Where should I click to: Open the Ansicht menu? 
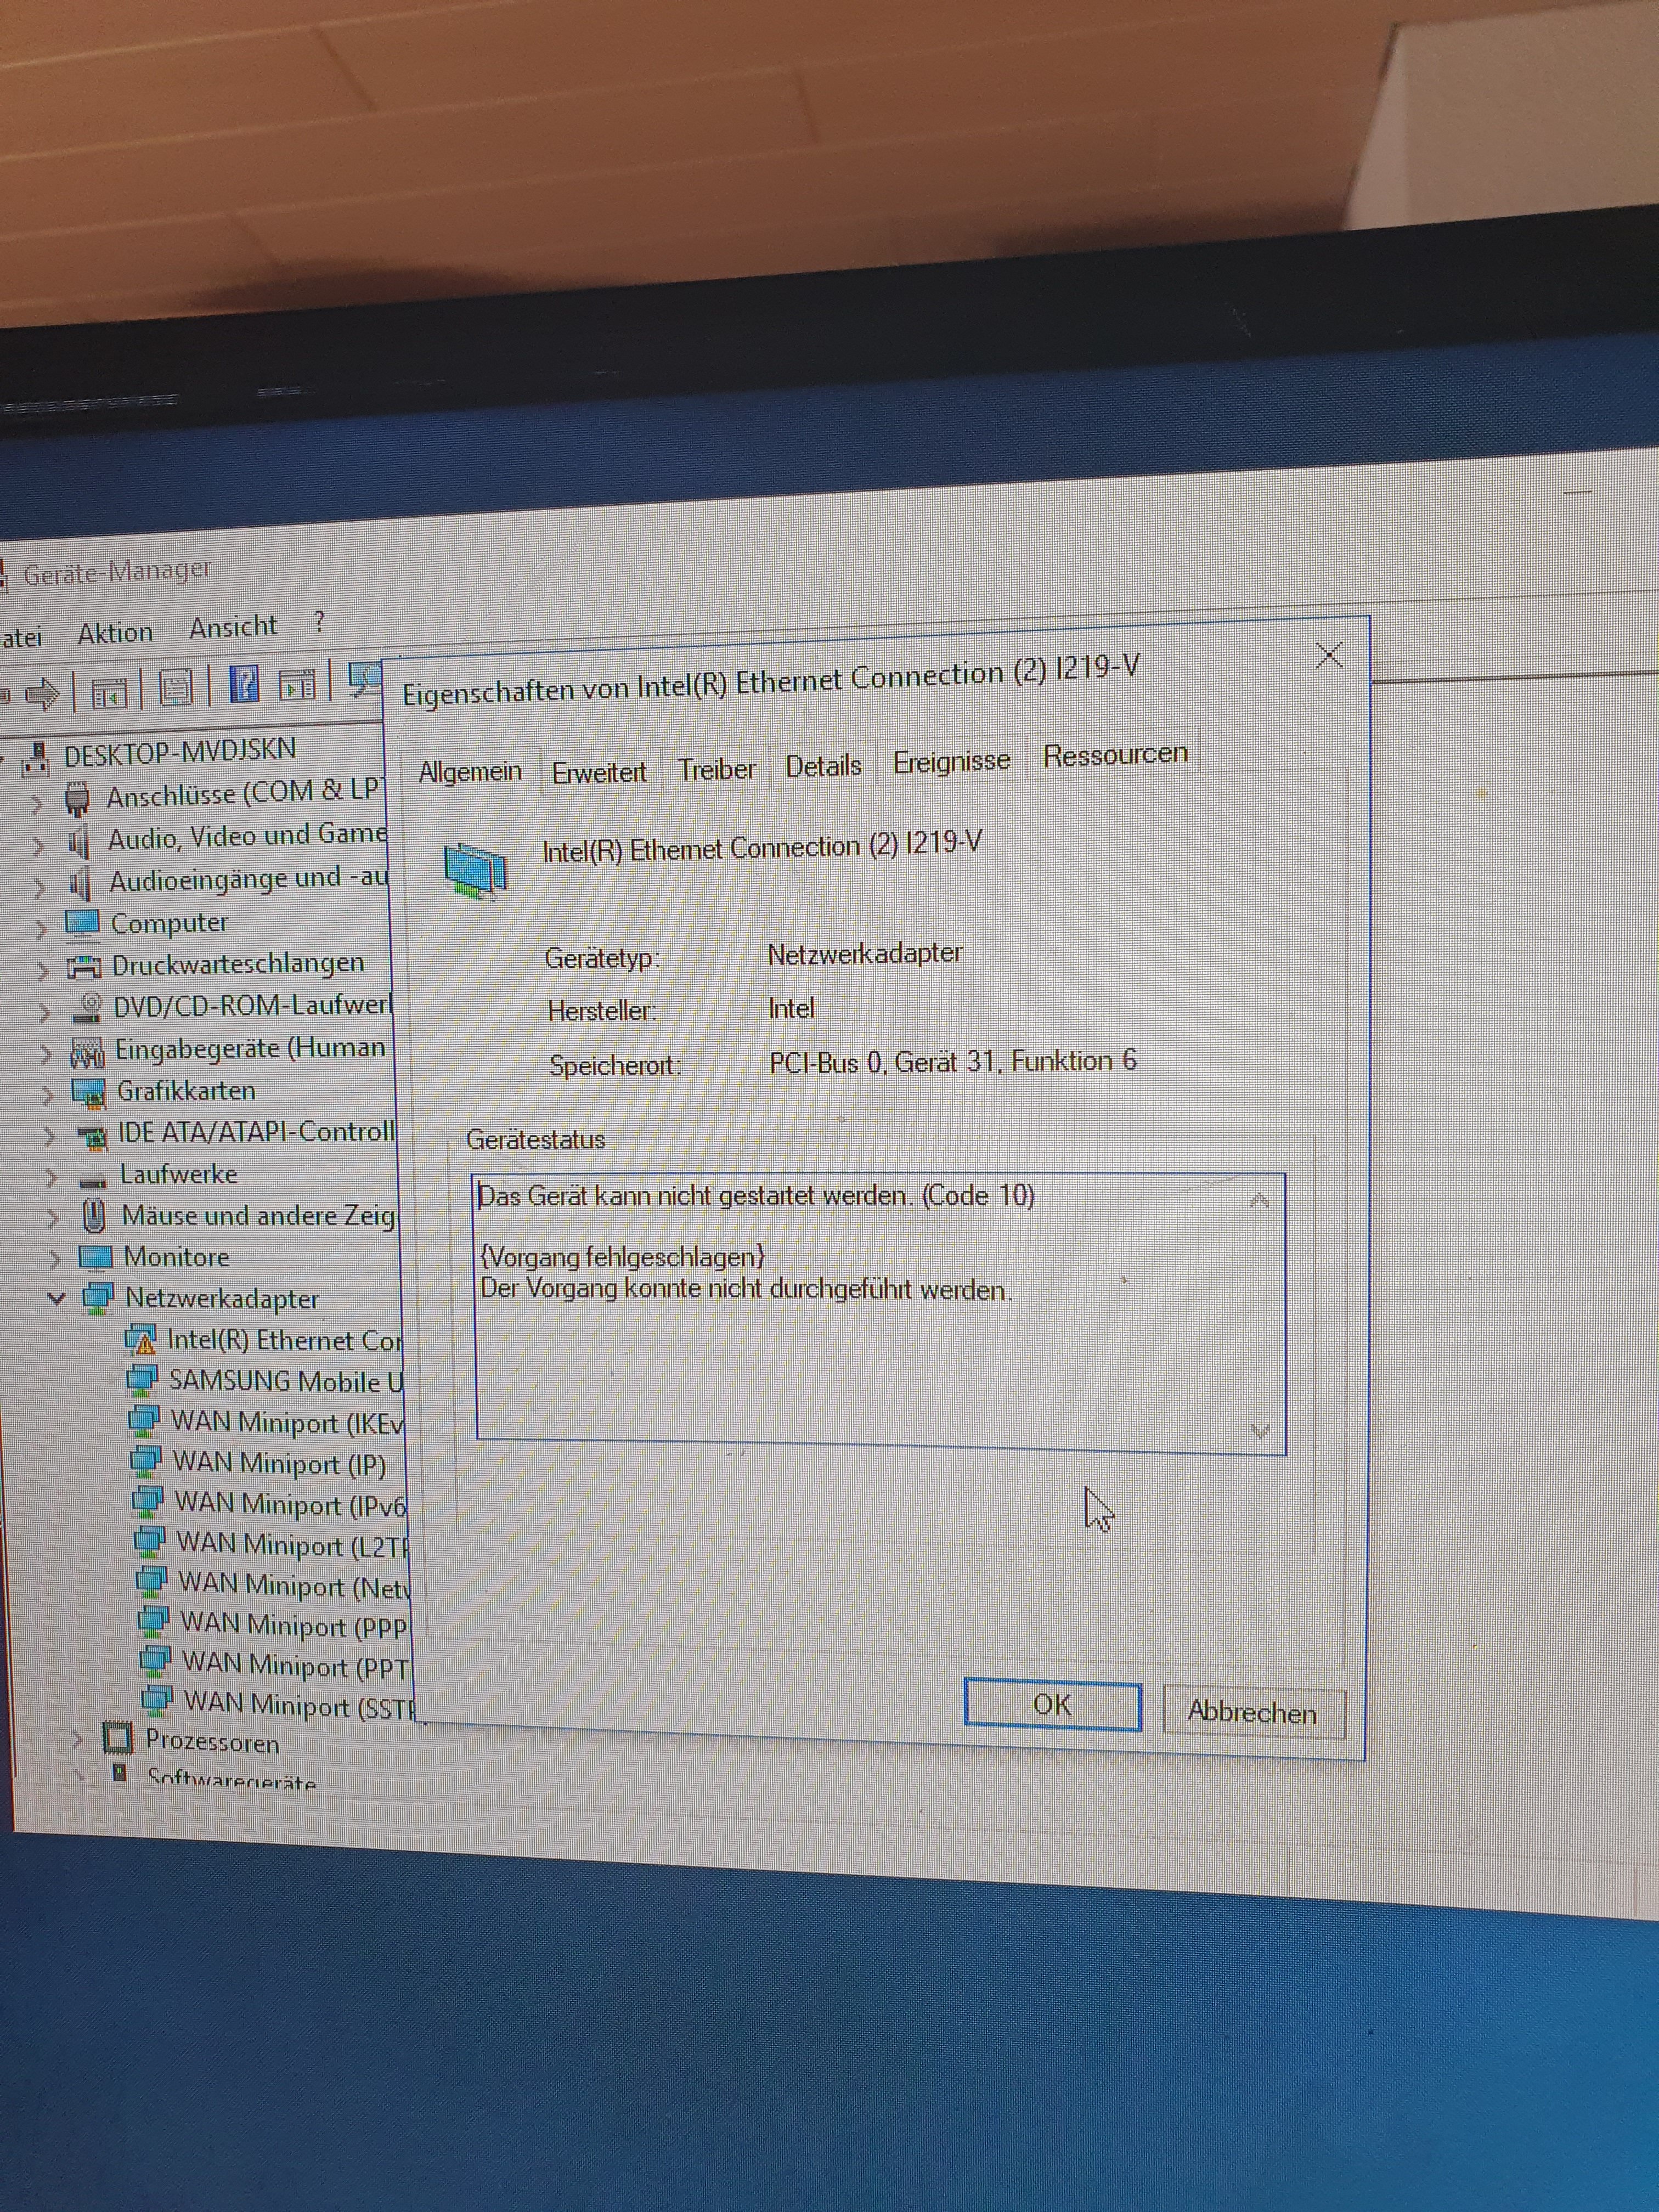(x=232, y=627)
